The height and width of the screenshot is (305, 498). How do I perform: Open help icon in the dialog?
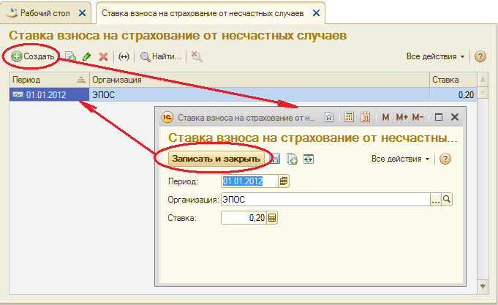tap(445, 159)
